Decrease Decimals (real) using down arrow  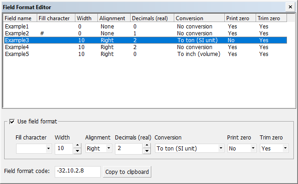(147, 151)
